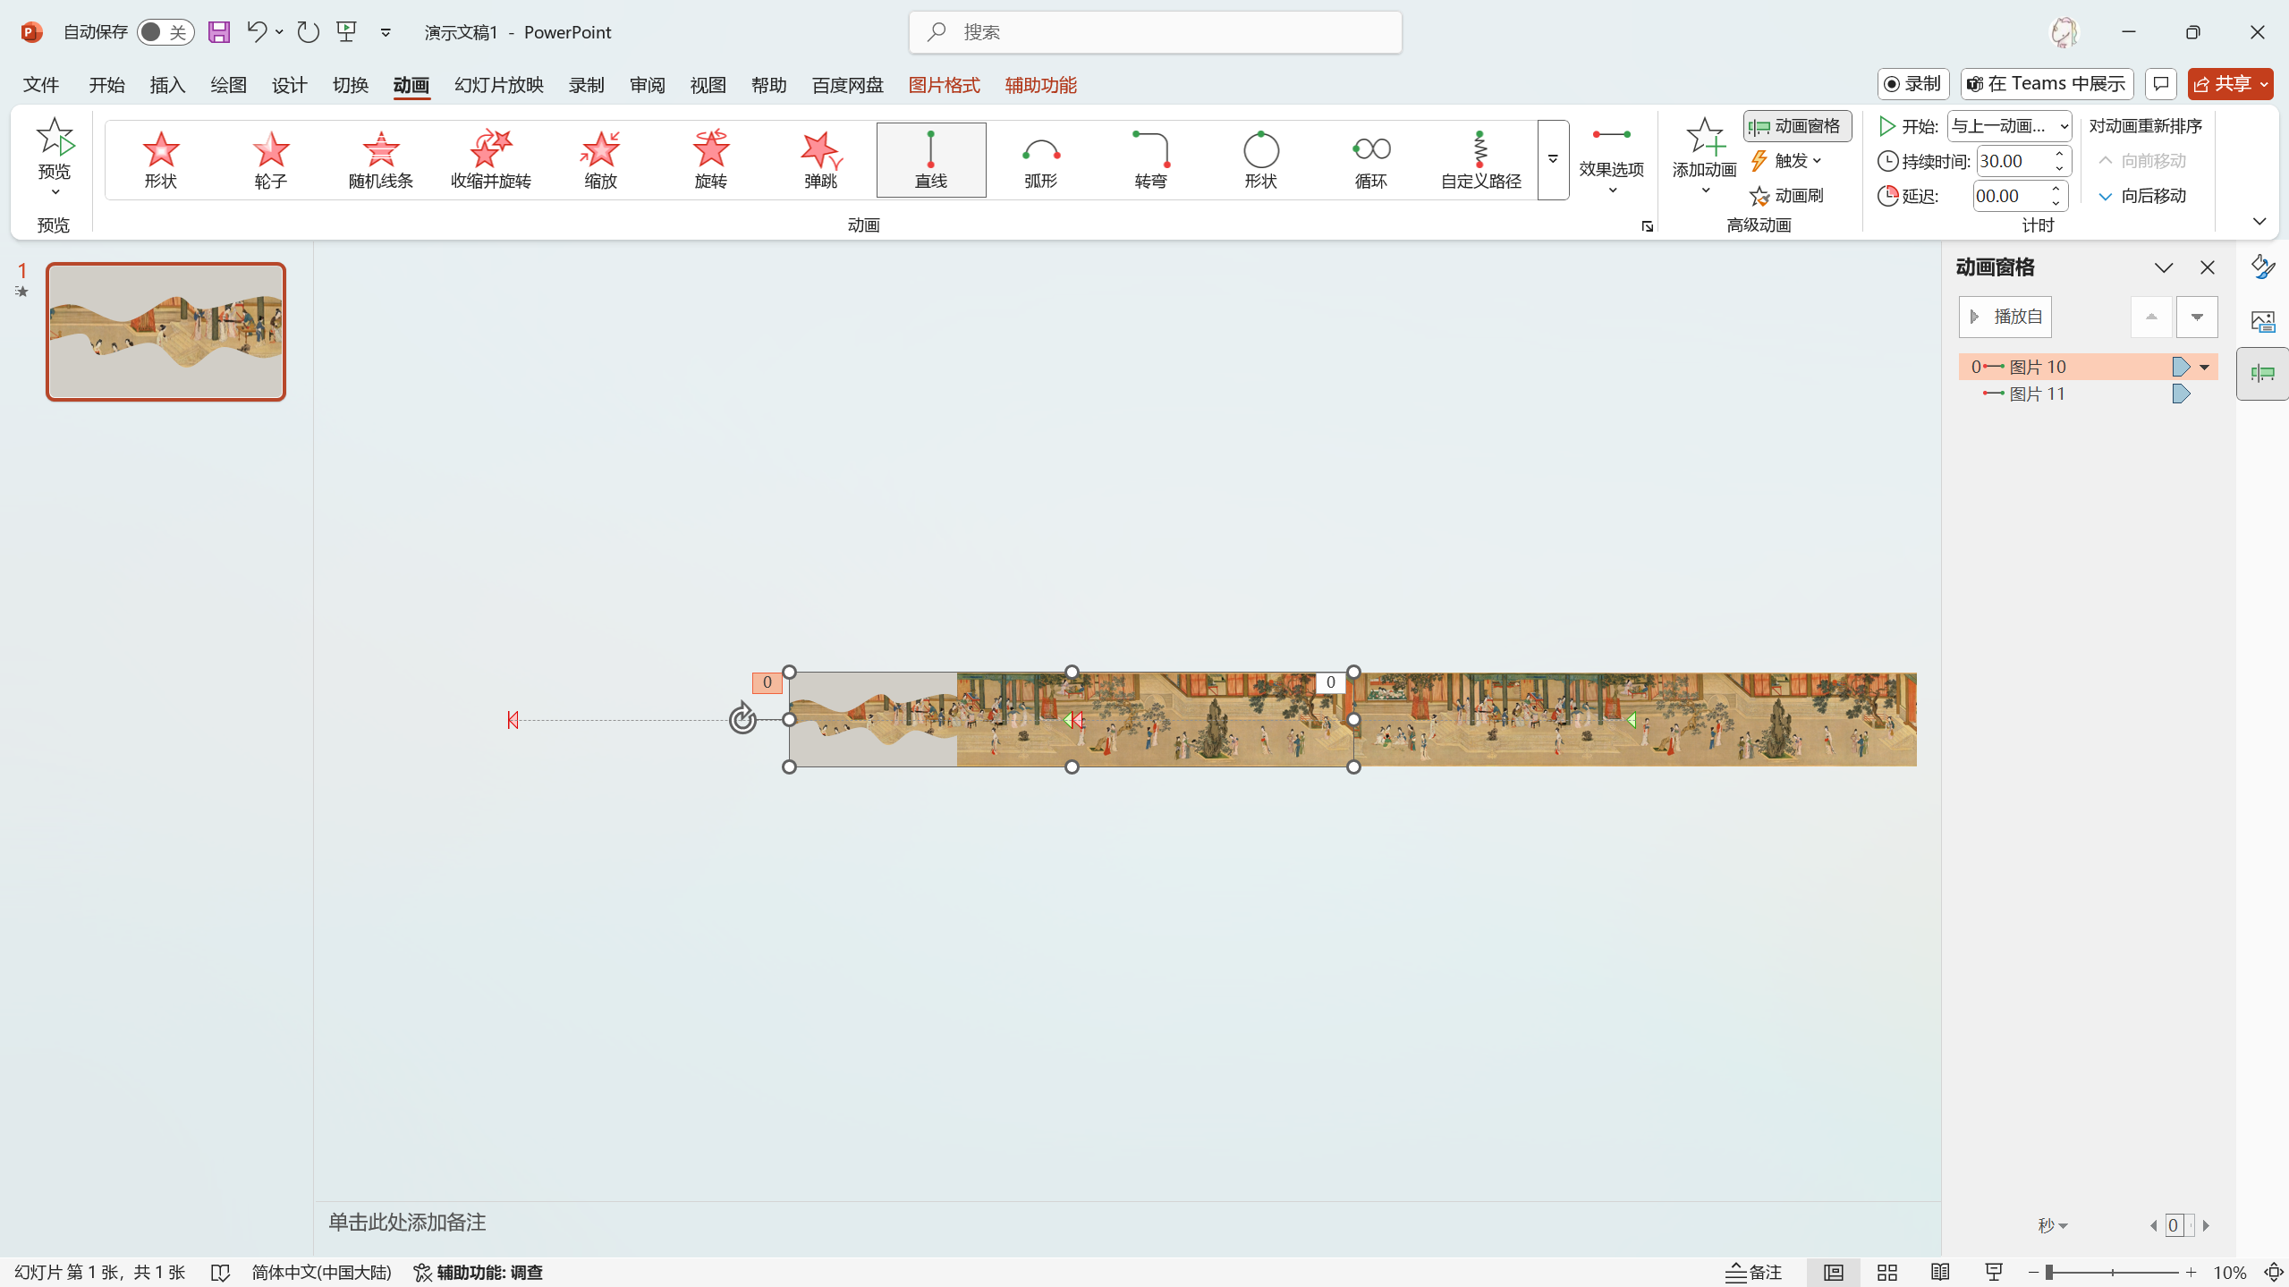Open animation pane options chevron
The image size is (2289, 1287).
pyautogui.click(x=2164, y=267)
